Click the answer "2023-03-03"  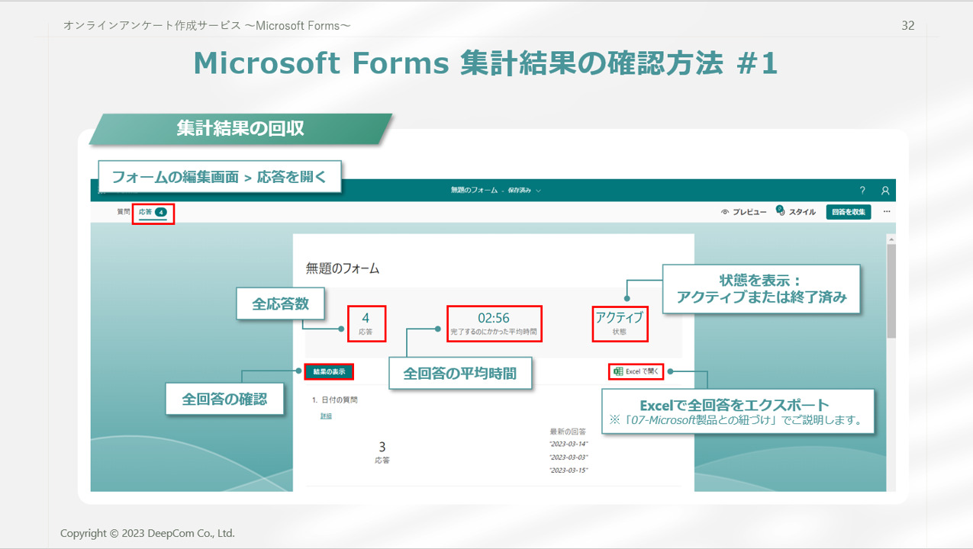(569, 457)
